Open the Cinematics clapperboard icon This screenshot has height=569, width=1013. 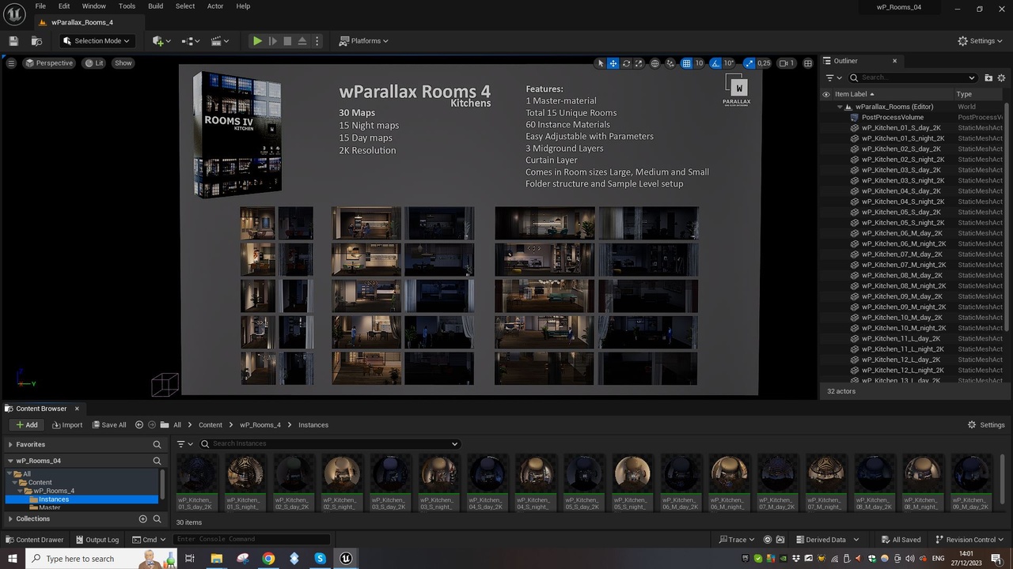220,41
